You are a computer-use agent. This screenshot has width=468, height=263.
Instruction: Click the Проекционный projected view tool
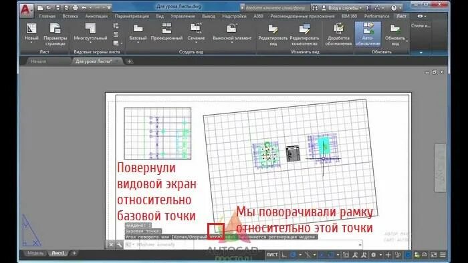click(166, 32)
